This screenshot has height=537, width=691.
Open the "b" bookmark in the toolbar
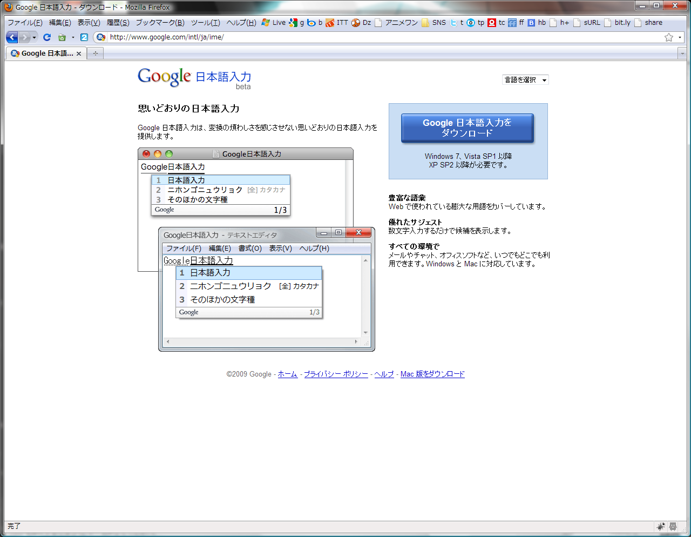(x=315, y=23)
